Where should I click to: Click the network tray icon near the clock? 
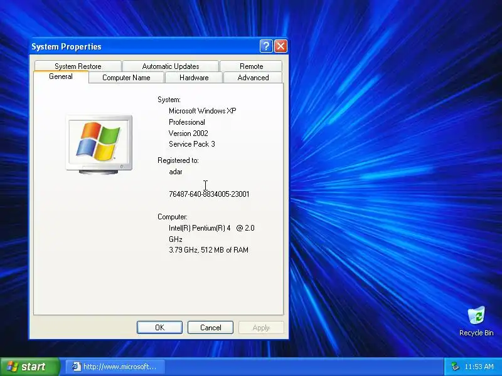point(454,367)
